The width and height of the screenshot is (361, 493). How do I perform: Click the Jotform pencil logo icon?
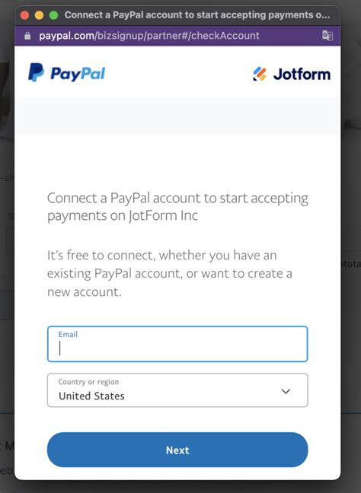(260, 75)
